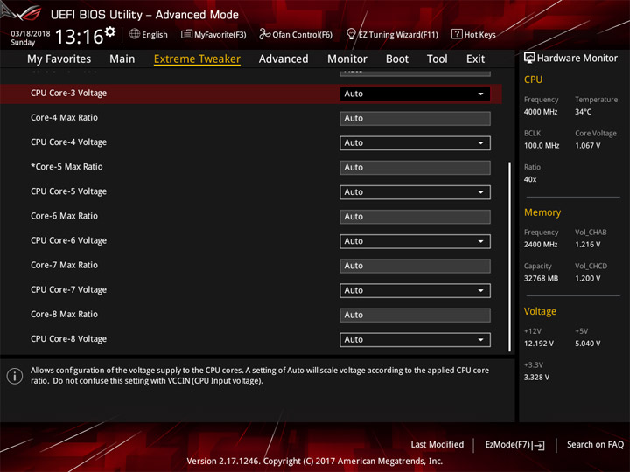Select English language option

click(155, 35)
